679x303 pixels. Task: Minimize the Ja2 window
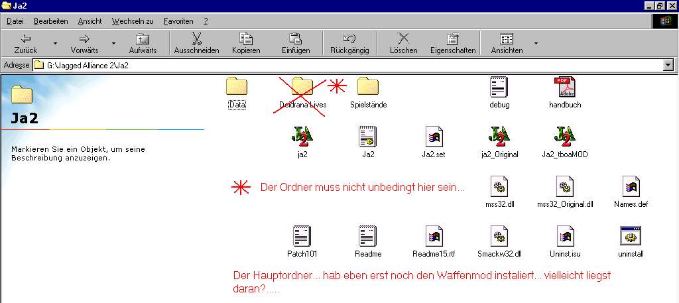650,5
